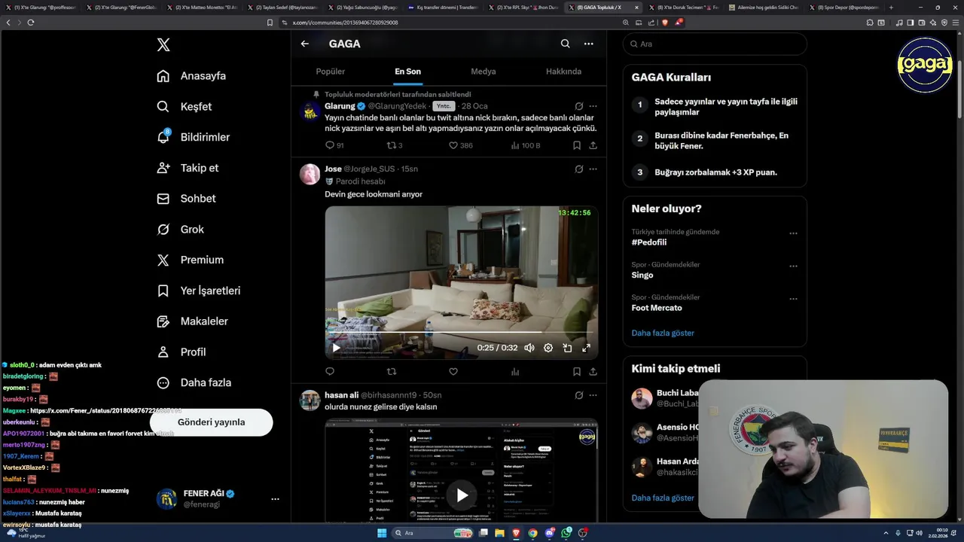964x542 pixels.
Task: Repost Jose's post
Action: [392, 371]
